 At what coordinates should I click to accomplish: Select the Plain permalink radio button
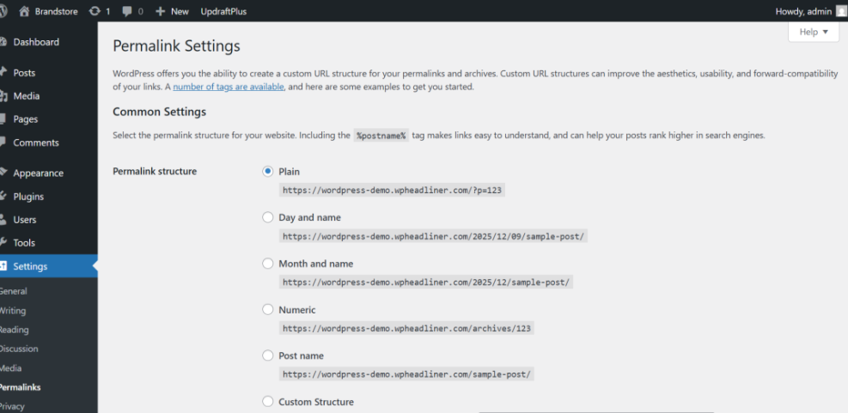tap(268, 172)
